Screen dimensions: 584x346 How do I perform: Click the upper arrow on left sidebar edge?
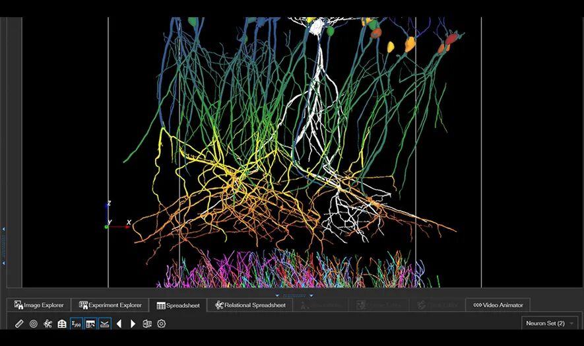point(4,229)
